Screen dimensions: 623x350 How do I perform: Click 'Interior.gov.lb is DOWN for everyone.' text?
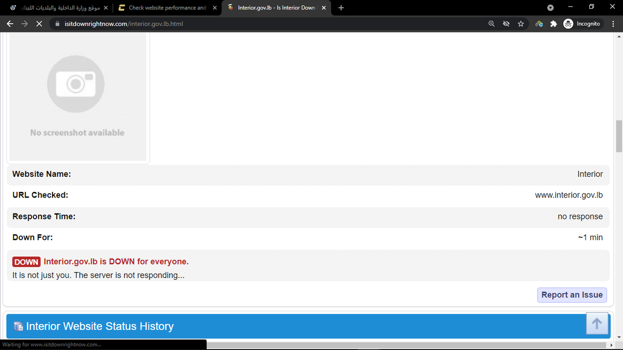pyautogui.click(x=116, y=261)
